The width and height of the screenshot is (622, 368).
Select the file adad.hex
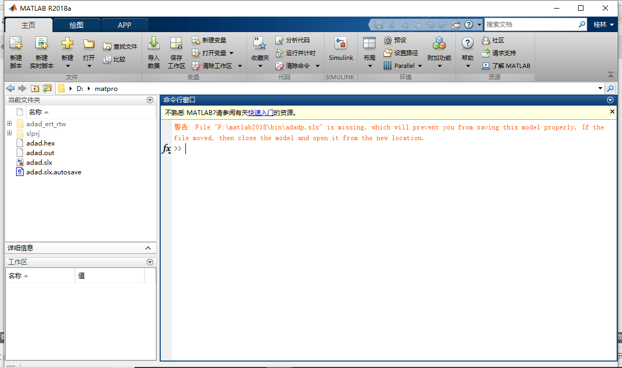pyautogui.click(x=41, y=143)
